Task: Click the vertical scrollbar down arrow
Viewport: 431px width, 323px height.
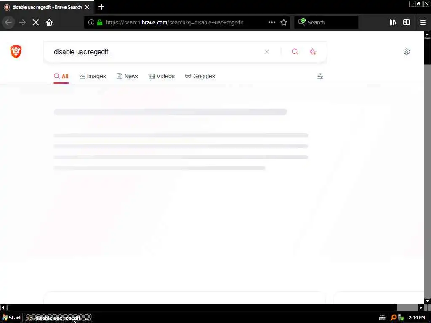Action: coord(428,301)
